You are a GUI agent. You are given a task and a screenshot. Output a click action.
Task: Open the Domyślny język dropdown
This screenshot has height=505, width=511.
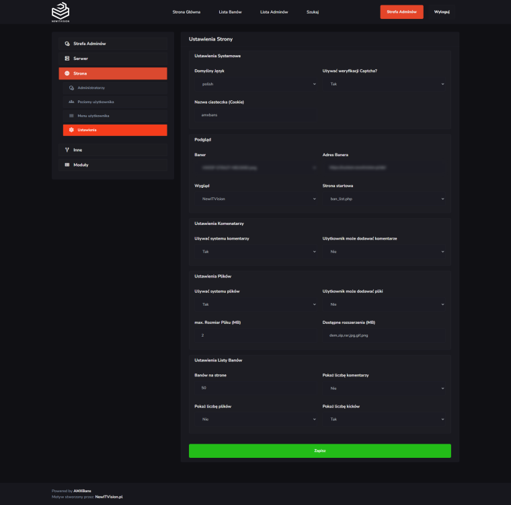tap(255, 84)
